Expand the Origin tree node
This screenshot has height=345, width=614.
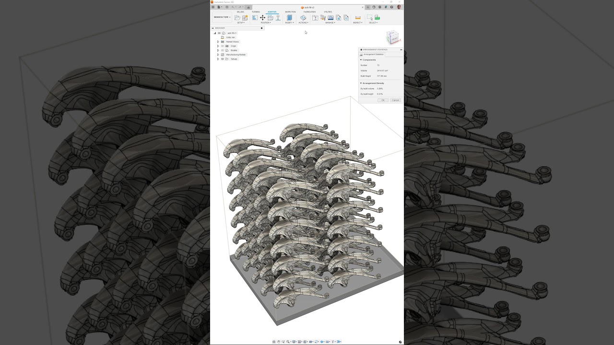218,46
